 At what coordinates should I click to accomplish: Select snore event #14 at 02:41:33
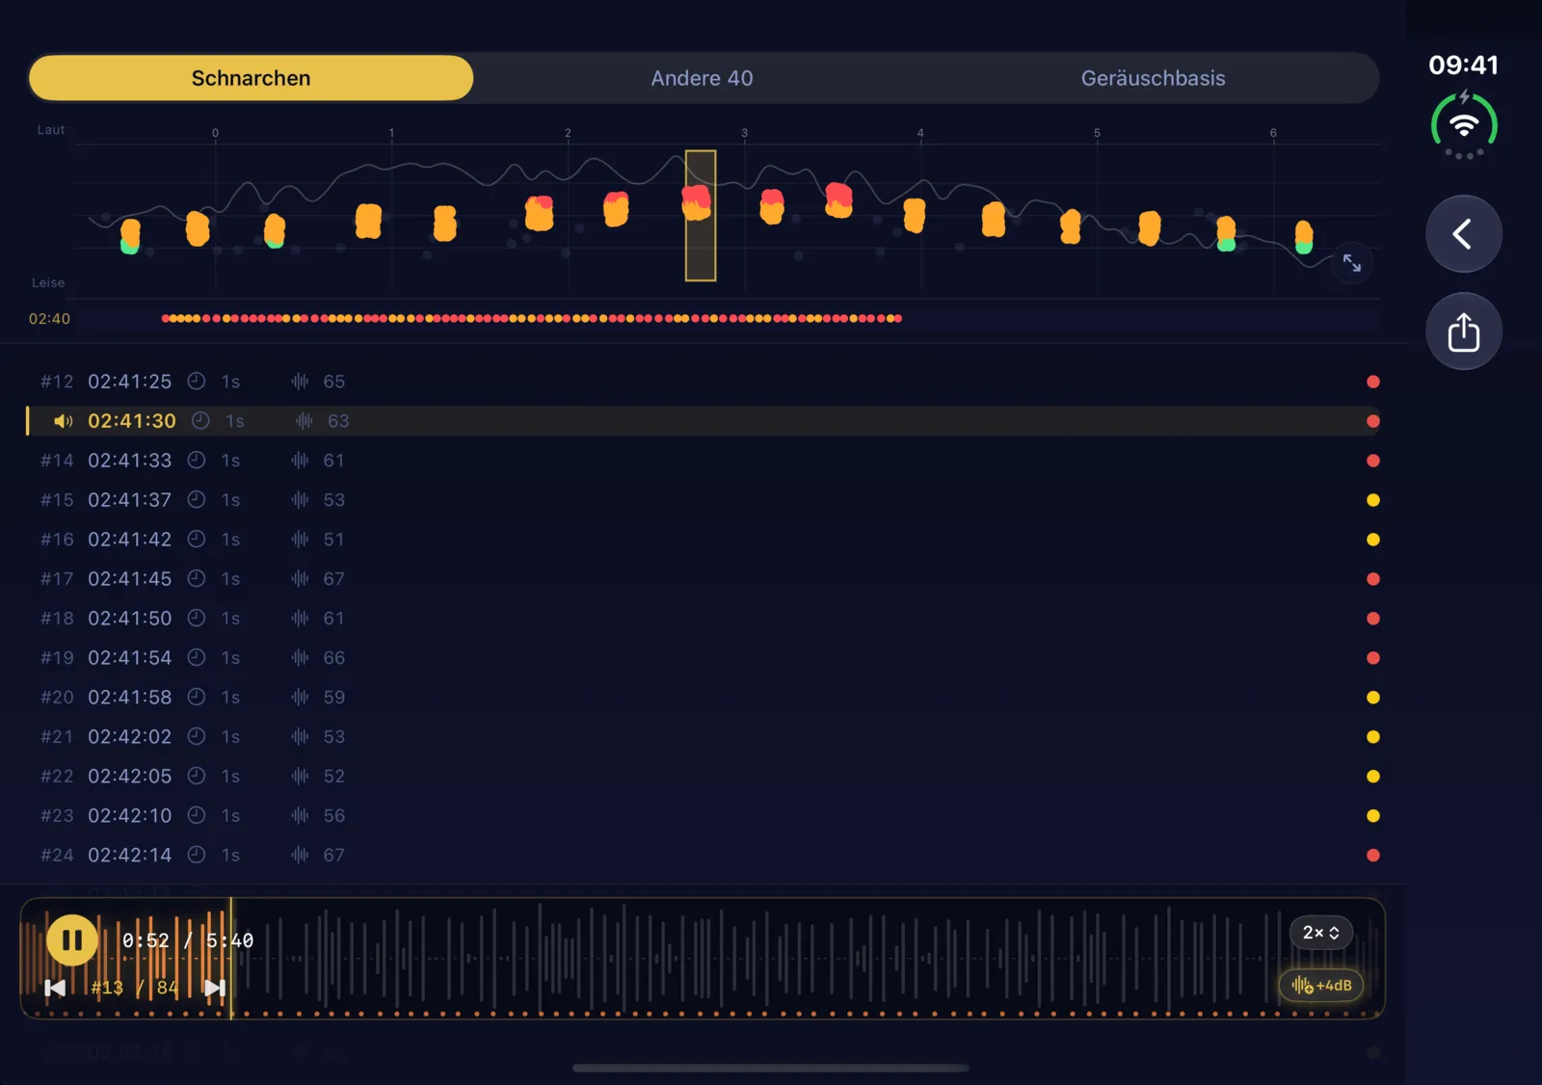[x=704, y=461]
